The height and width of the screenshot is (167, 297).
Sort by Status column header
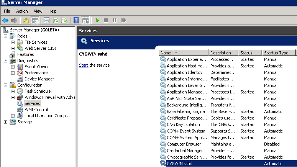click(x=250, y=53)
